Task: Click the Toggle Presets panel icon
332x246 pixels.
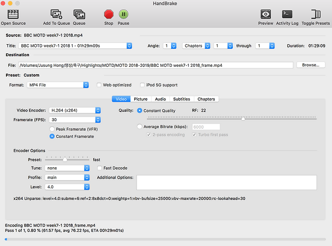Action: coord(315,14)
